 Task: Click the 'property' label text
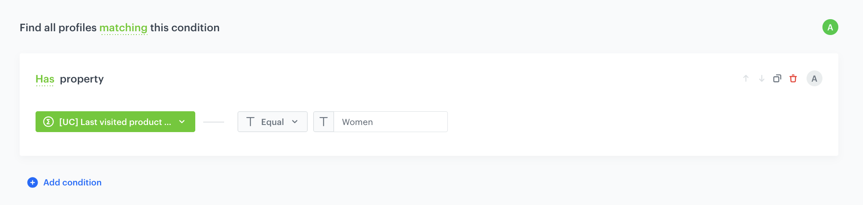point(82,79)
